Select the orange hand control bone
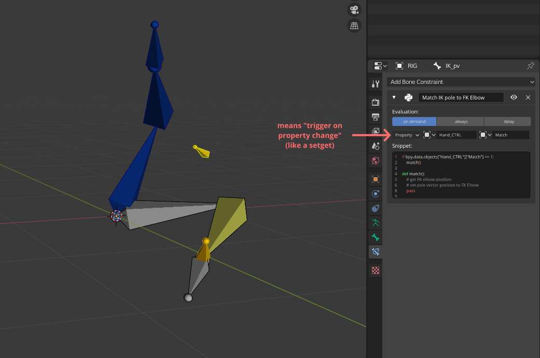Image resolution: width=540 pixels, height=358 pixels. tap(203, 251)
